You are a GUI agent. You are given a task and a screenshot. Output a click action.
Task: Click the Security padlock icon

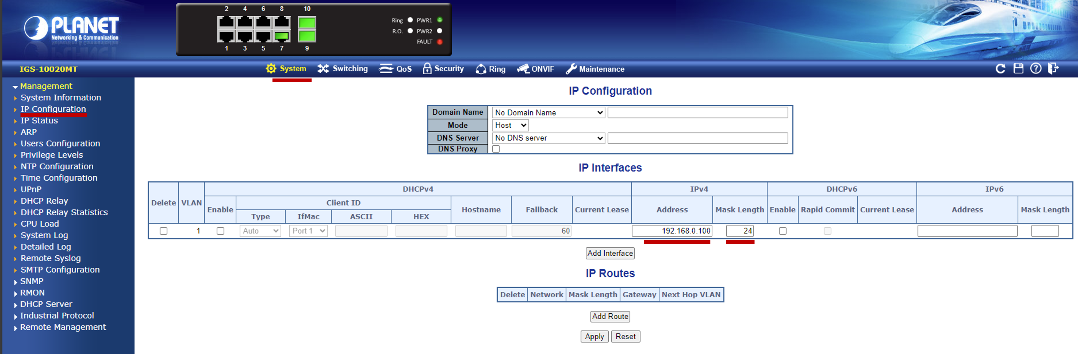point(427,69)
